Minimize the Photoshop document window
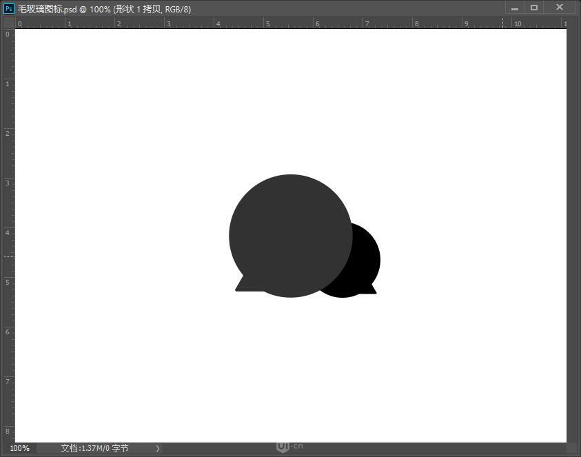The image size is (581, 457). [x=515, y=7]
